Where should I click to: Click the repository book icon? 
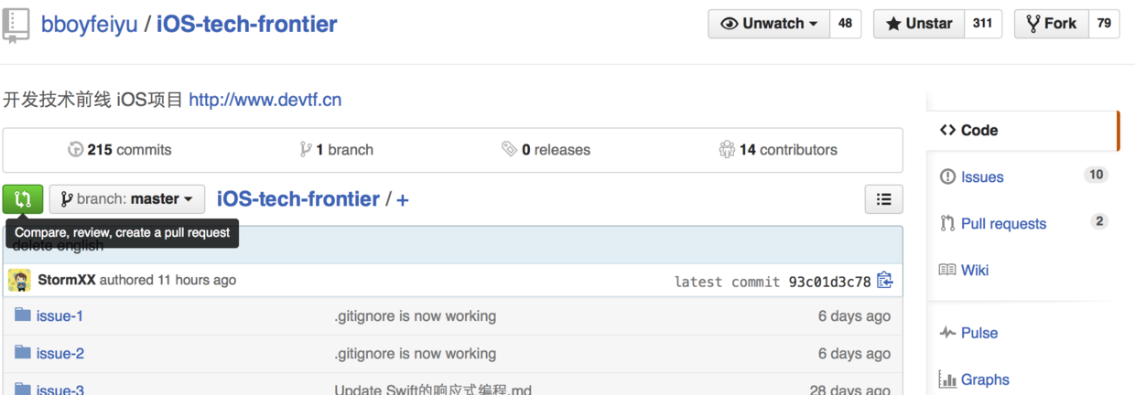point(16,25)
